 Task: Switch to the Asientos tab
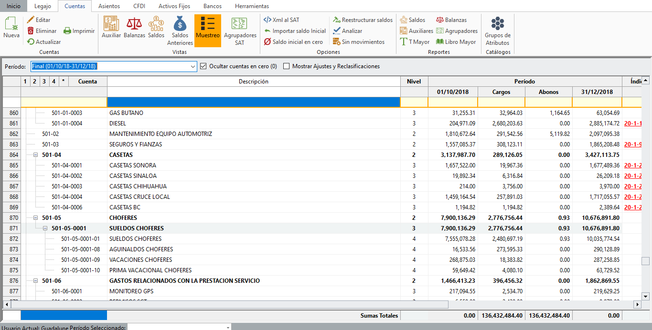pyautogui.click(x=109, y=6)
